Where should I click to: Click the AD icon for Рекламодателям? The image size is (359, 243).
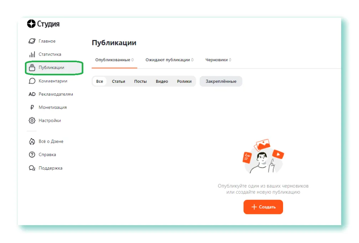coord(32,94)
